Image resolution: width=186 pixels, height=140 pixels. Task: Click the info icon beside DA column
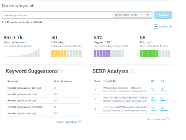pyautogui.click(x=166, y=80)
